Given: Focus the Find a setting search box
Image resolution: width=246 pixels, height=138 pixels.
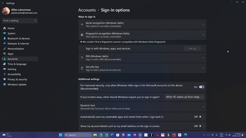Looking at the screenshot, I should pyautogui.click(x=20, y=20).
